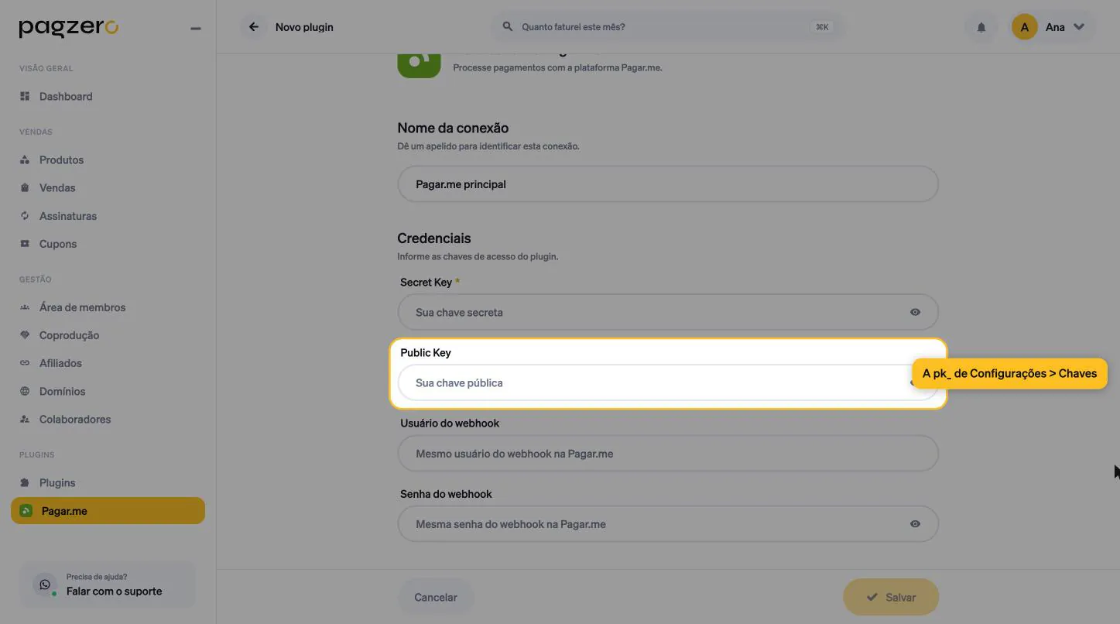Screen dimensions: 1120x624
Task: Open notifications bell icon
Action: tap(981, 27)
